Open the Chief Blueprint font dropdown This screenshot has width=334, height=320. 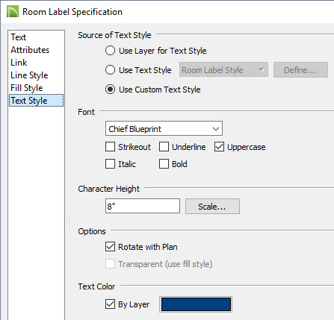click(x=164, y=129)
